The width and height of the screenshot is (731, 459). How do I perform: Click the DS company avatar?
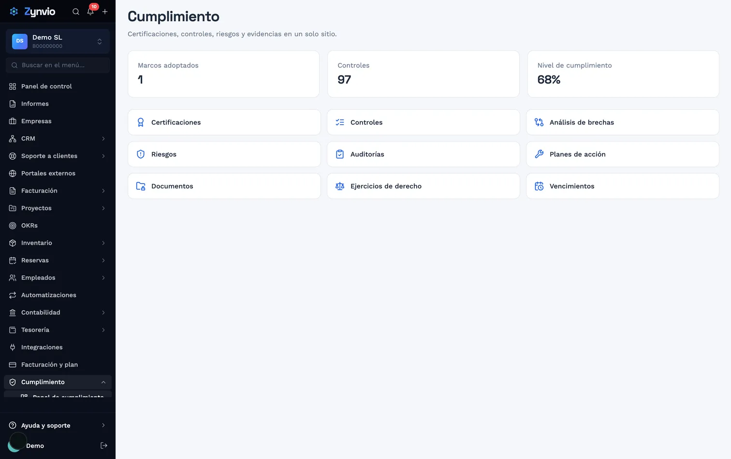tap(20, 41)
